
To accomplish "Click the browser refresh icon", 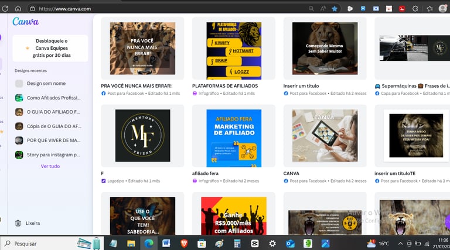I will pos(5,9).
